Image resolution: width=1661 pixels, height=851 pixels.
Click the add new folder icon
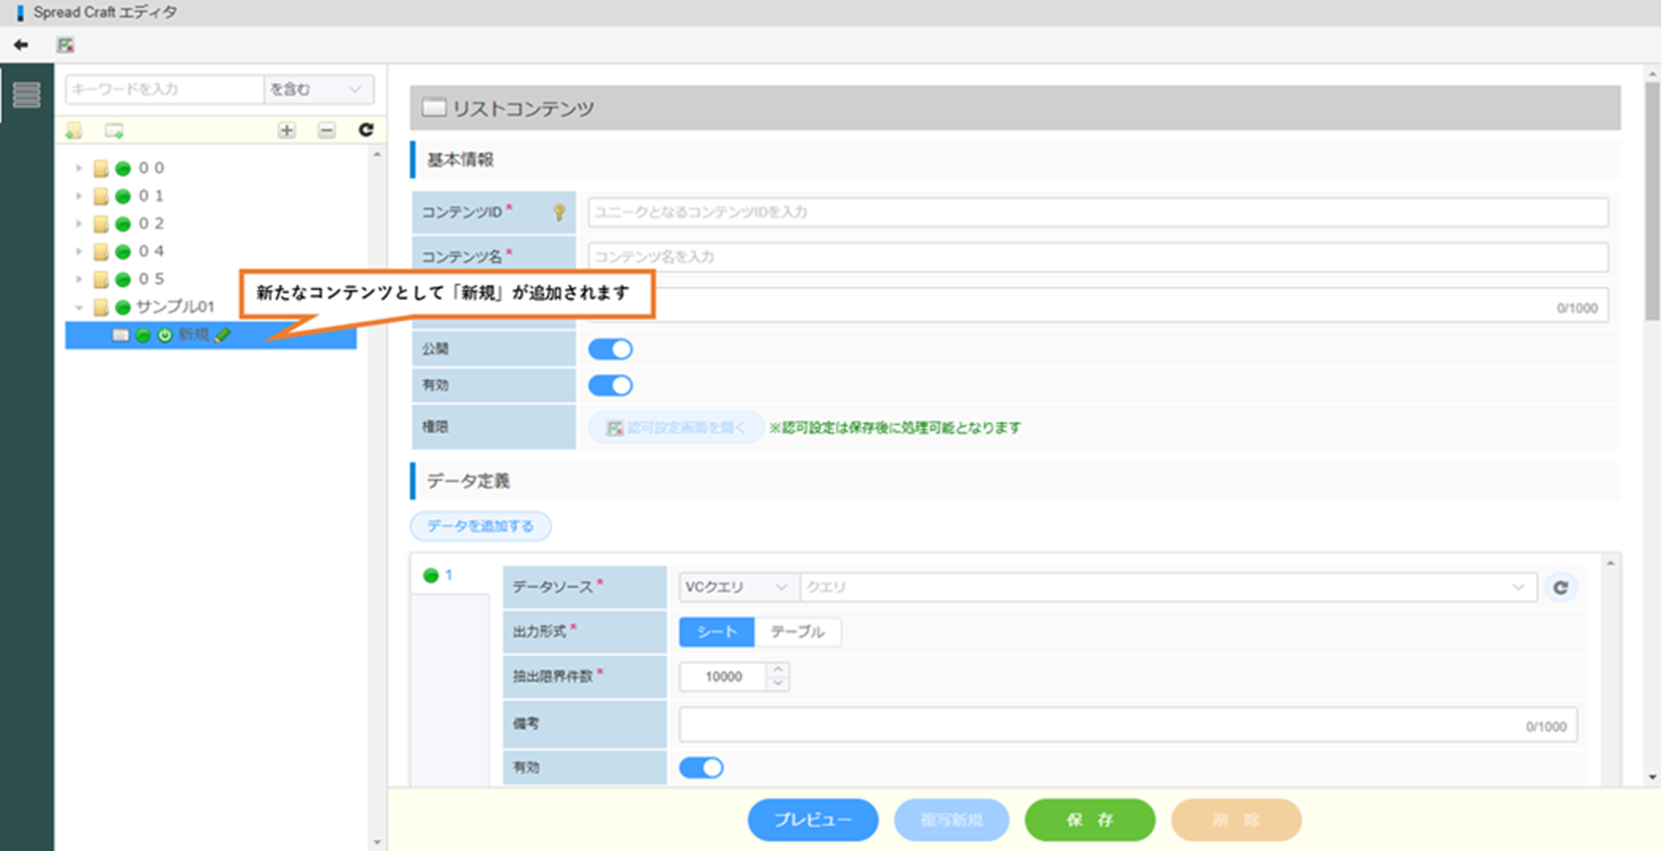point(74,130)
